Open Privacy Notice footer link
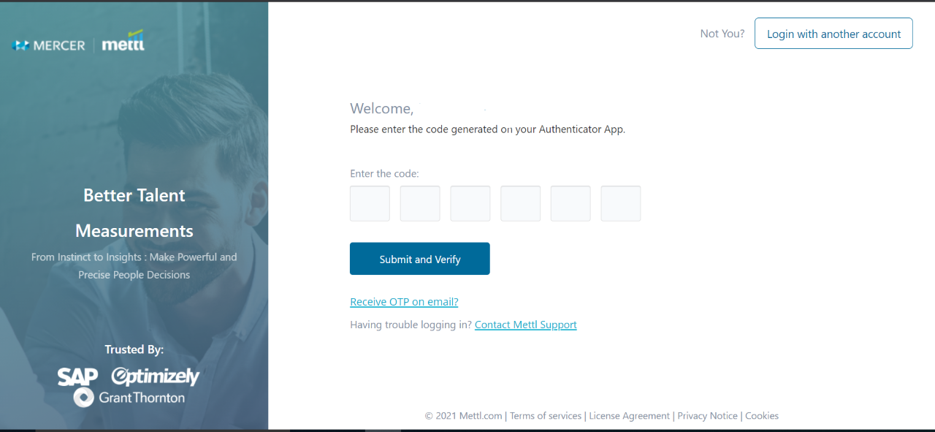935x432 pixels. [x=707, y=416]
